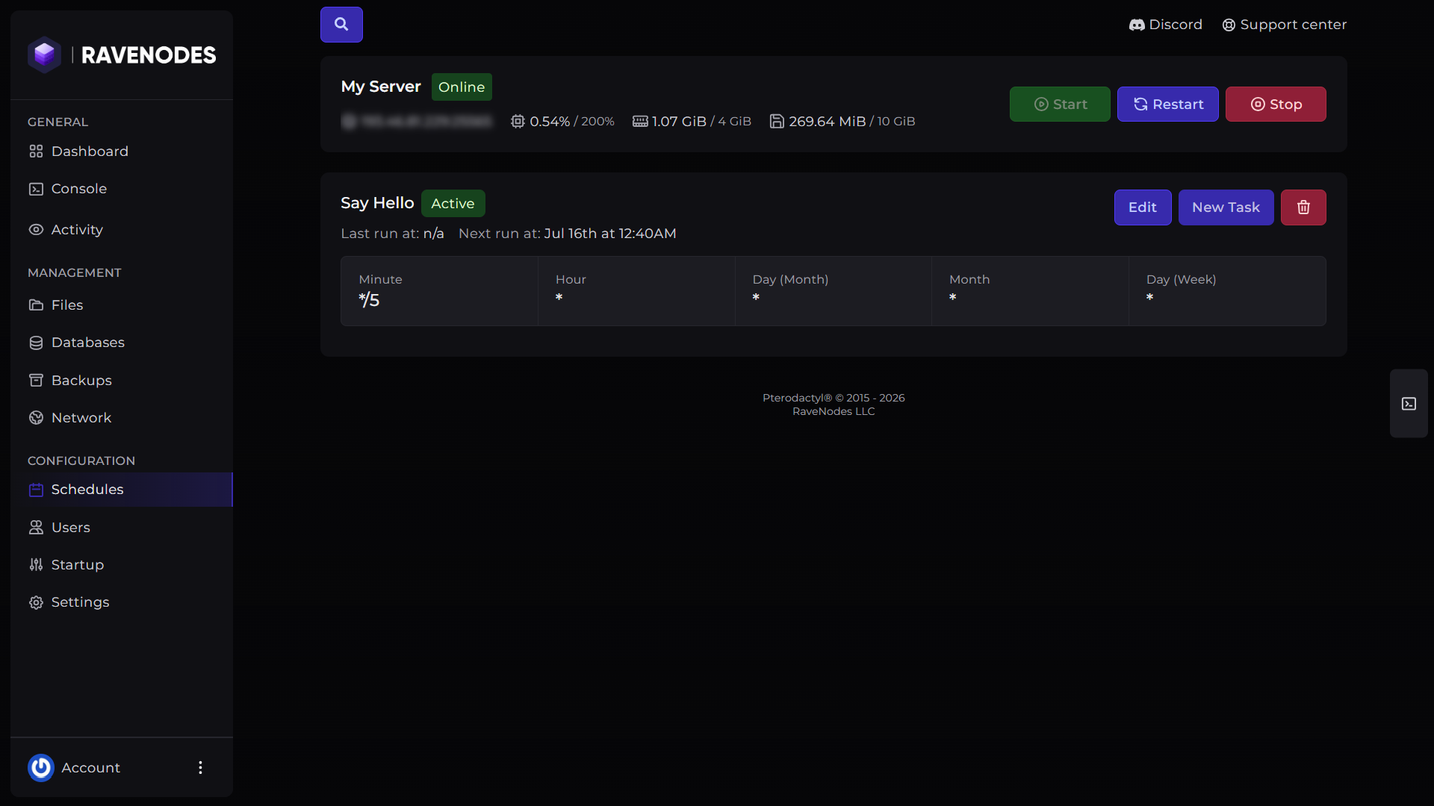Restart the server

click(x=1167, y=104)
